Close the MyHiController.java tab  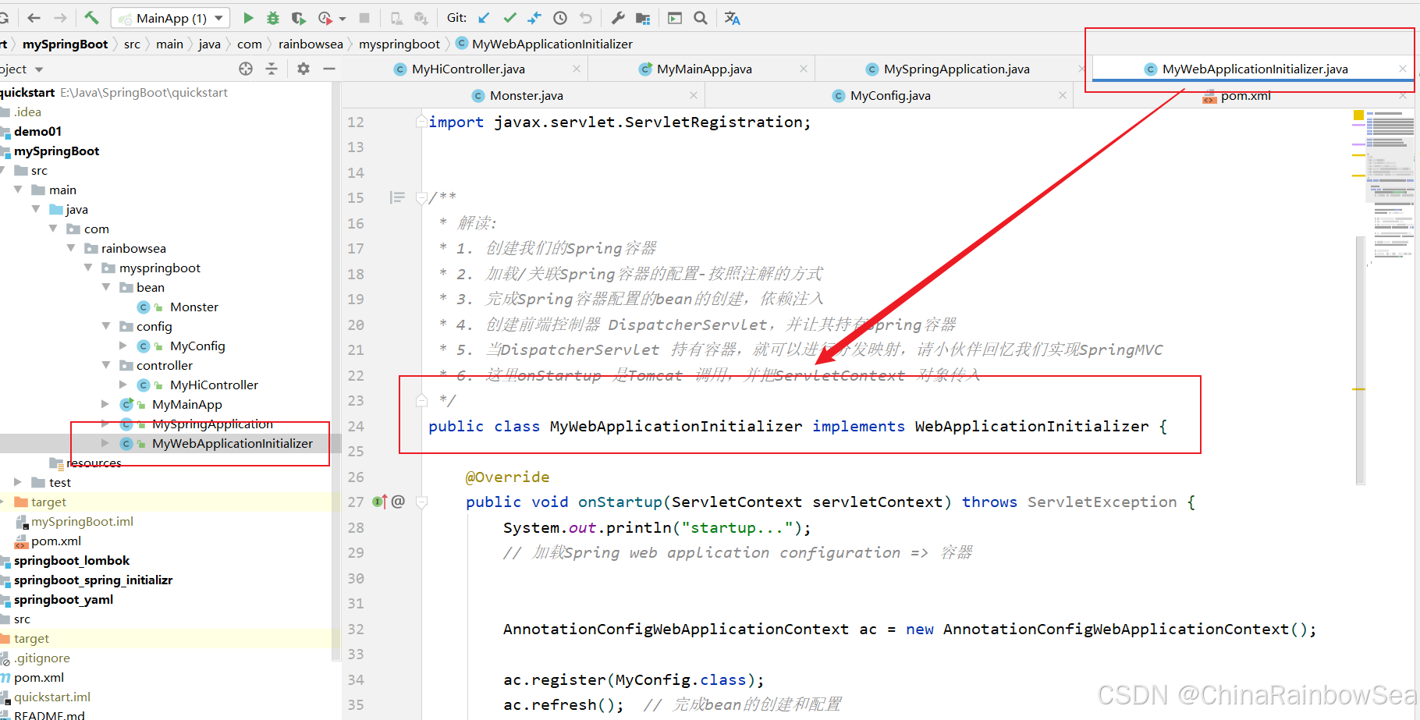(577, 69)
